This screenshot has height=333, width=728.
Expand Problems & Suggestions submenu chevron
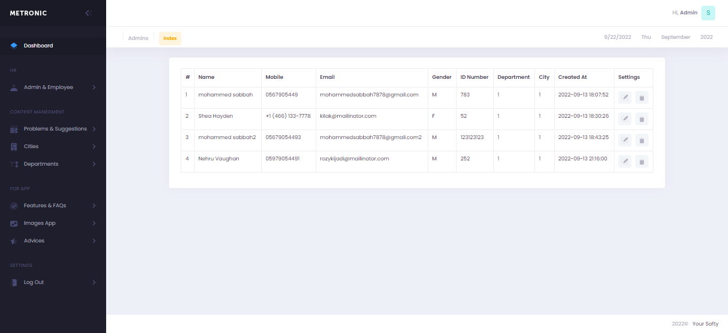(x=94, y=129)
